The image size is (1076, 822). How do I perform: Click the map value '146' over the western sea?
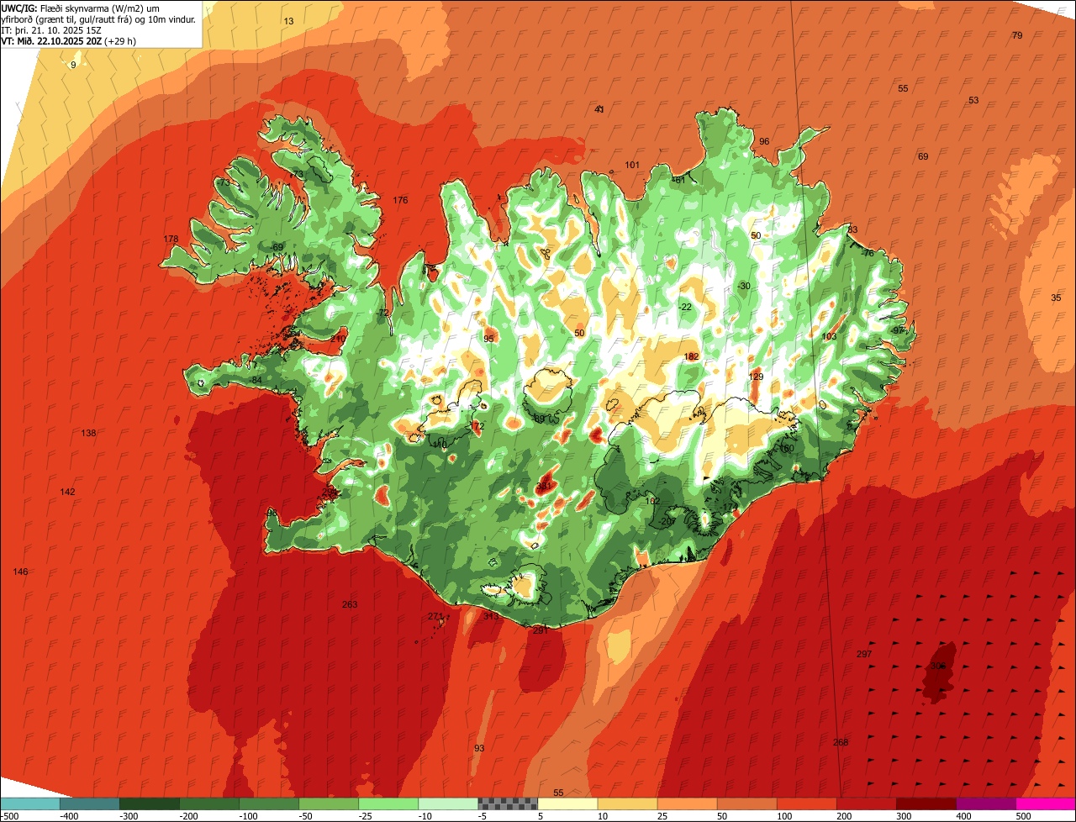20,572
